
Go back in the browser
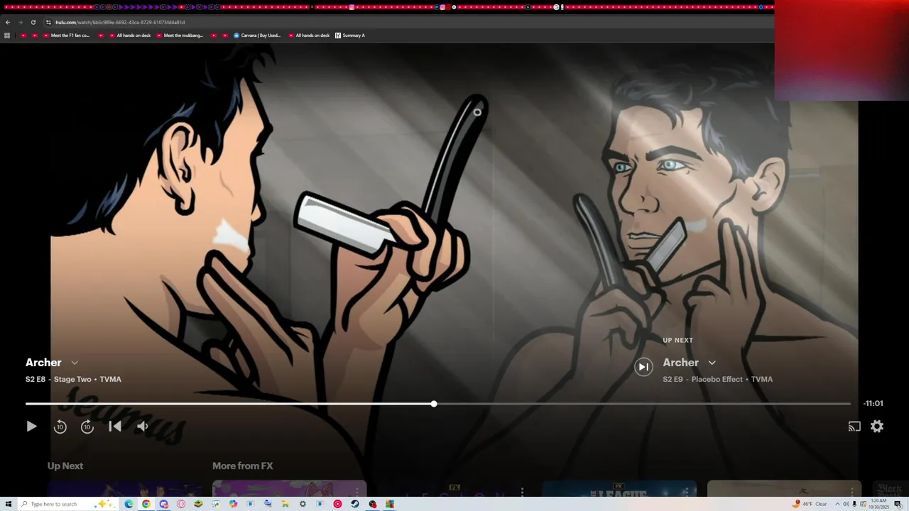pyautogui.click(x=8, y=22)
